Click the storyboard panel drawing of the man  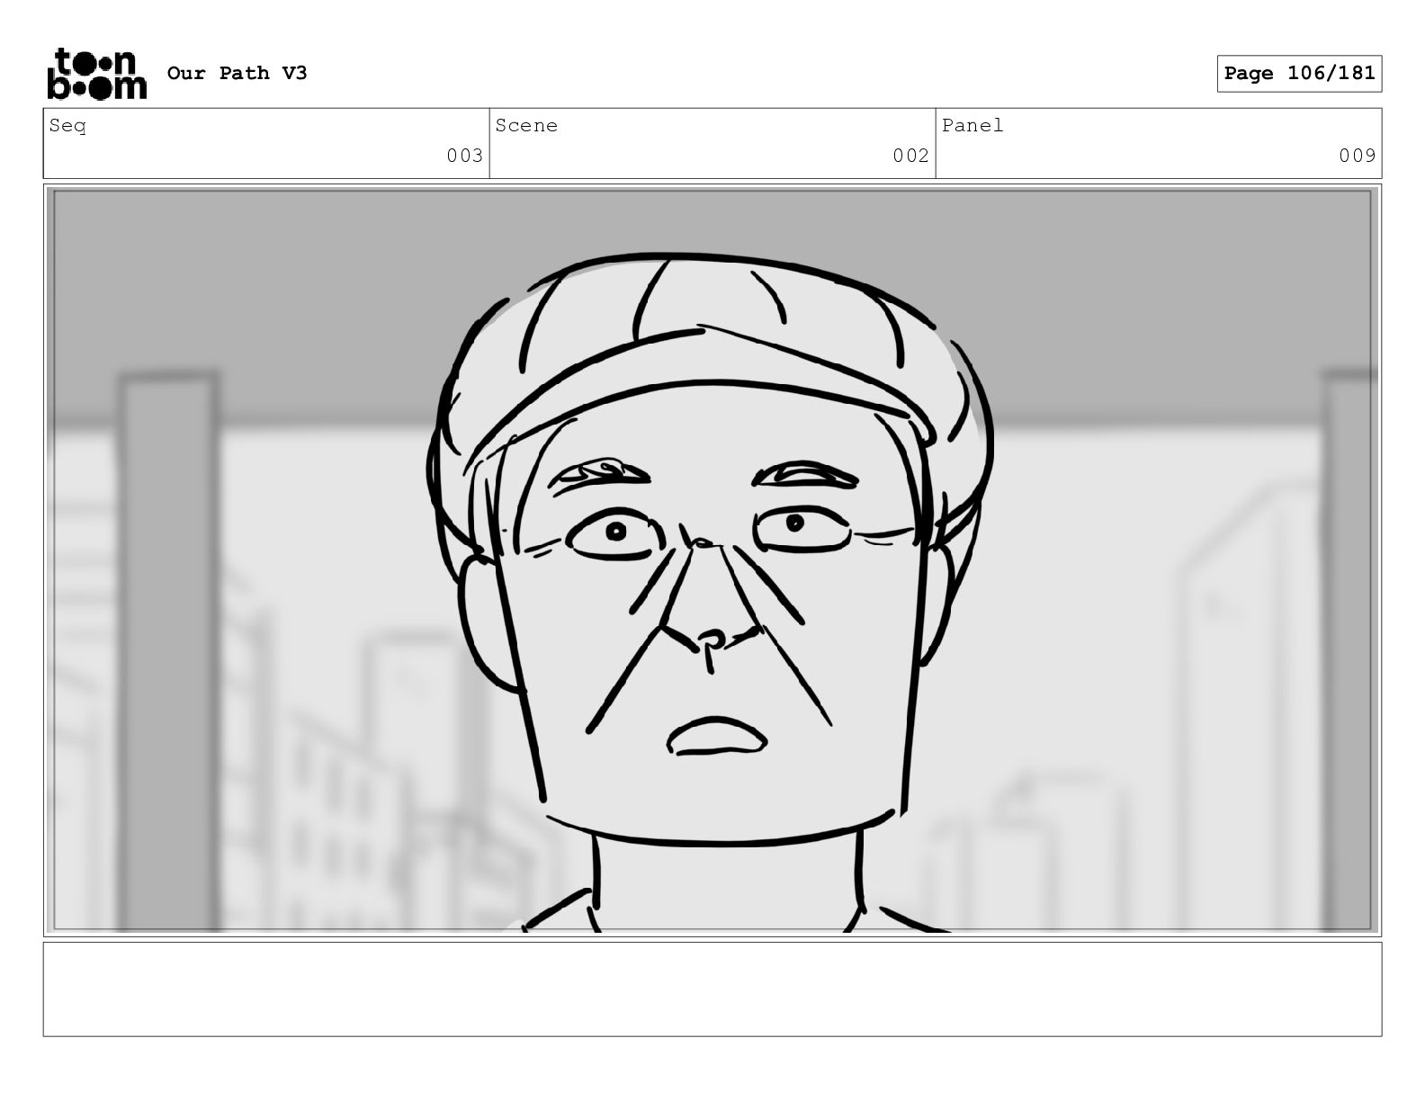[x=712, y=560]
